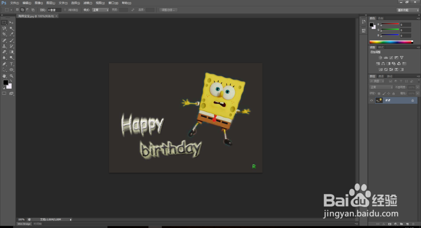
Task: Choose Subtract from Selection mode
Action: (x=28, y=10)
